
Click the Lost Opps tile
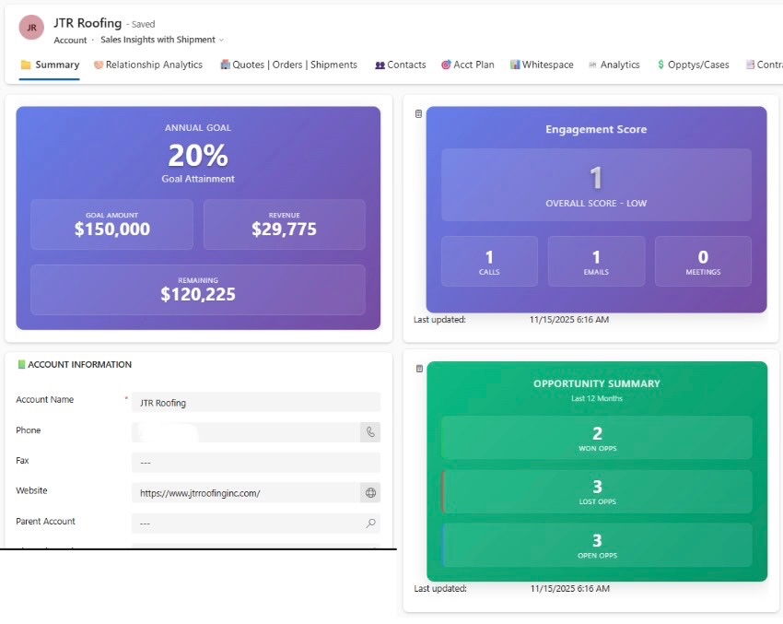[597, 491]
